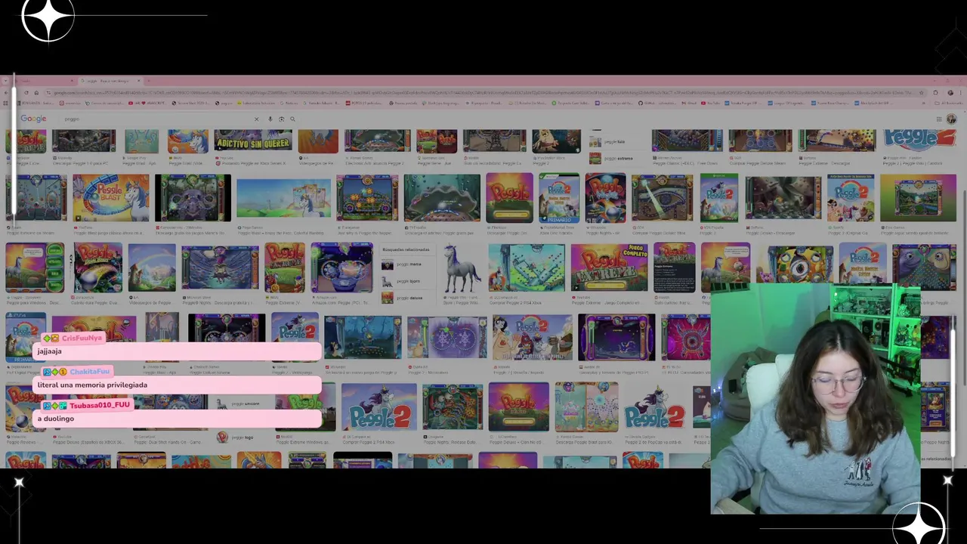
Task: Open the 'Peggle Nights: Descarga gratuita' image
Action: pos(219,267)
